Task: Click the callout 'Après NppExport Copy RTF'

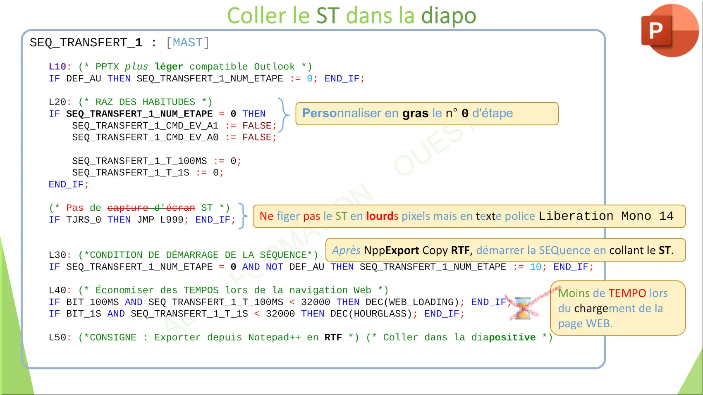Action: point(505,250)
